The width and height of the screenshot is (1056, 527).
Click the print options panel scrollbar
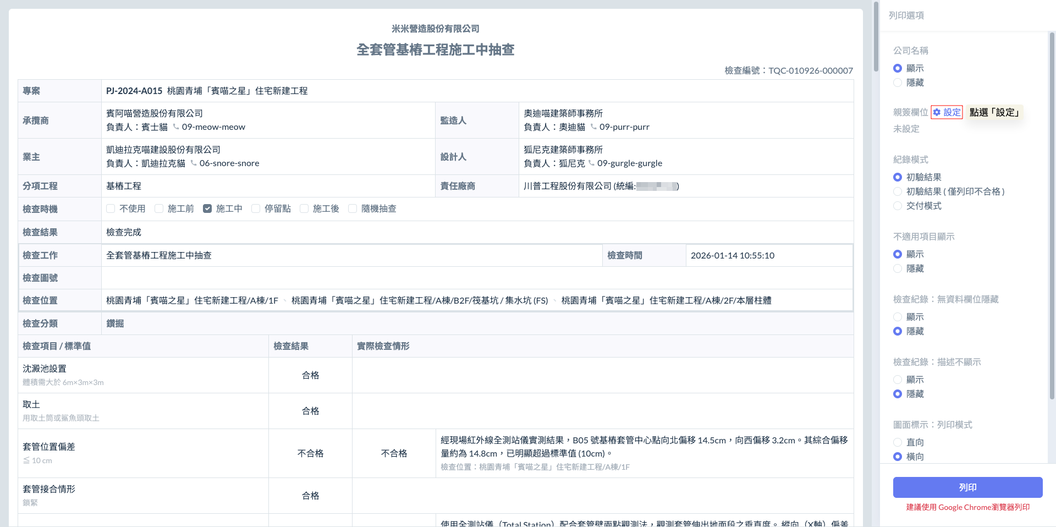1052,215
